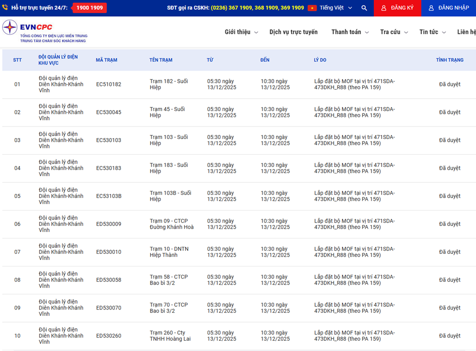476x351 pixels.
Task: Open Dịch vụ trực tuyến menu item
Action: pyautogui.click(x=293, y=32)
